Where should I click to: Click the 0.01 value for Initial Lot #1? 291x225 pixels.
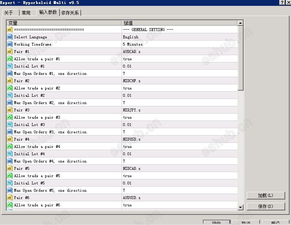point(180,66)
